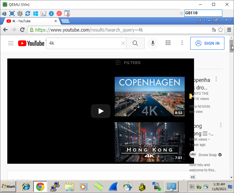Open YouTube settings three-dot menu
Image resolution: width=234 pixels, height=193 pixels.
pyautogui.click(x=182, y=43)
